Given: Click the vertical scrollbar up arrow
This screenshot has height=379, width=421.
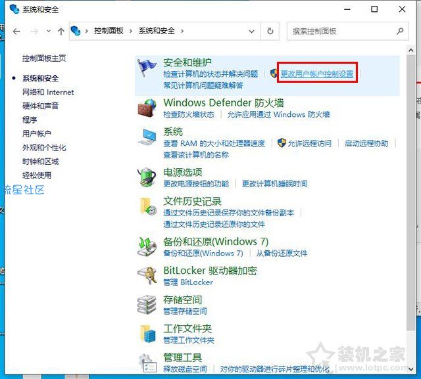Looking at the screenshot, I should (x=410, y=50).
